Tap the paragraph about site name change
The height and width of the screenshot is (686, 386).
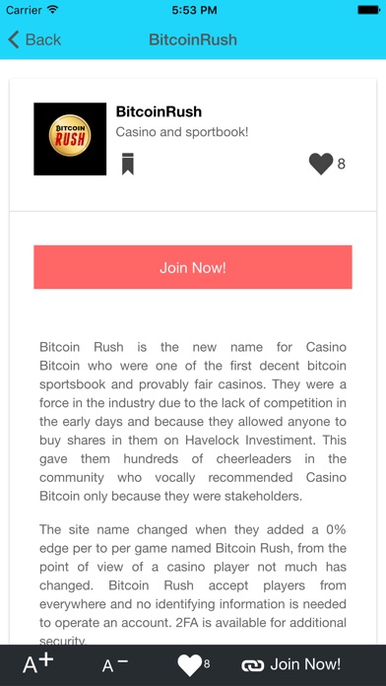pyautogui.click(x=193, y=584)
